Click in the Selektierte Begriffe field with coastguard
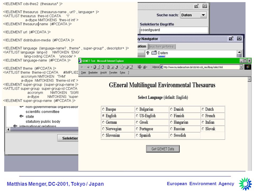 (x=174, y=30)
